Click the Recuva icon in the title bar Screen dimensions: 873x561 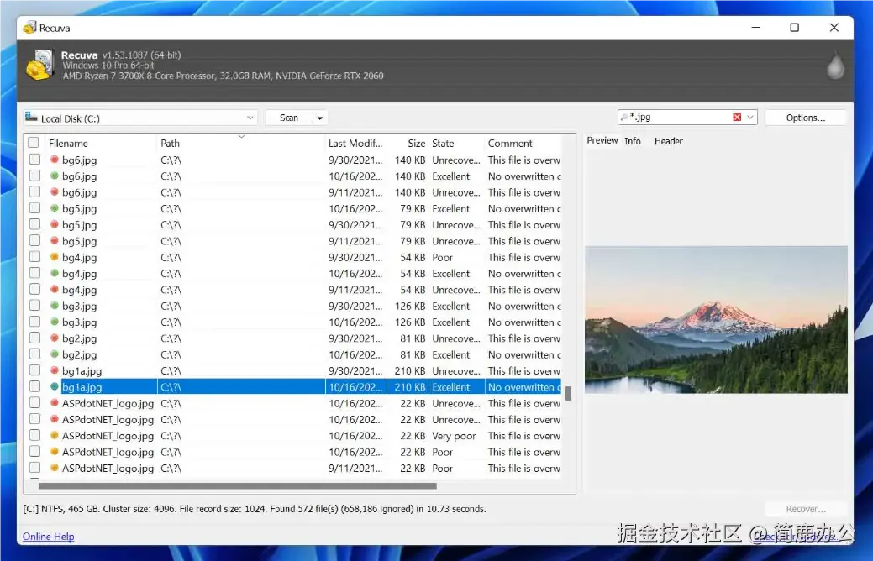point(29,27)
